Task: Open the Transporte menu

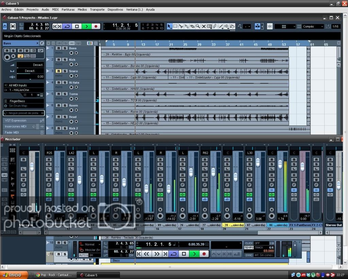Action: [x=97, y=10]
